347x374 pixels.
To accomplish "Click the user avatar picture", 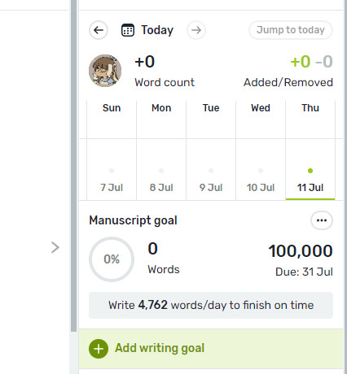I will coord(105,71).
